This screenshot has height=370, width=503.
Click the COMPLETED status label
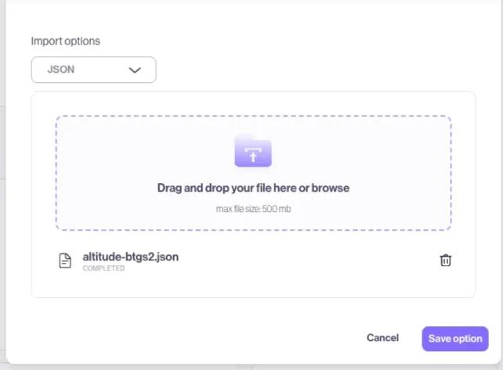[x=103, y=268]
